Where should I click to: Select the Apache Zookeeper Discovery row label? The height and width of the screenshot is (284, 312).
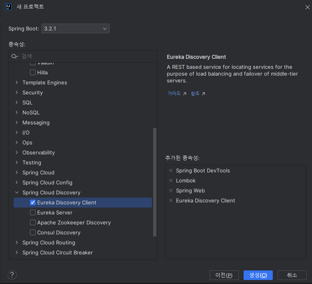[74, 222]
